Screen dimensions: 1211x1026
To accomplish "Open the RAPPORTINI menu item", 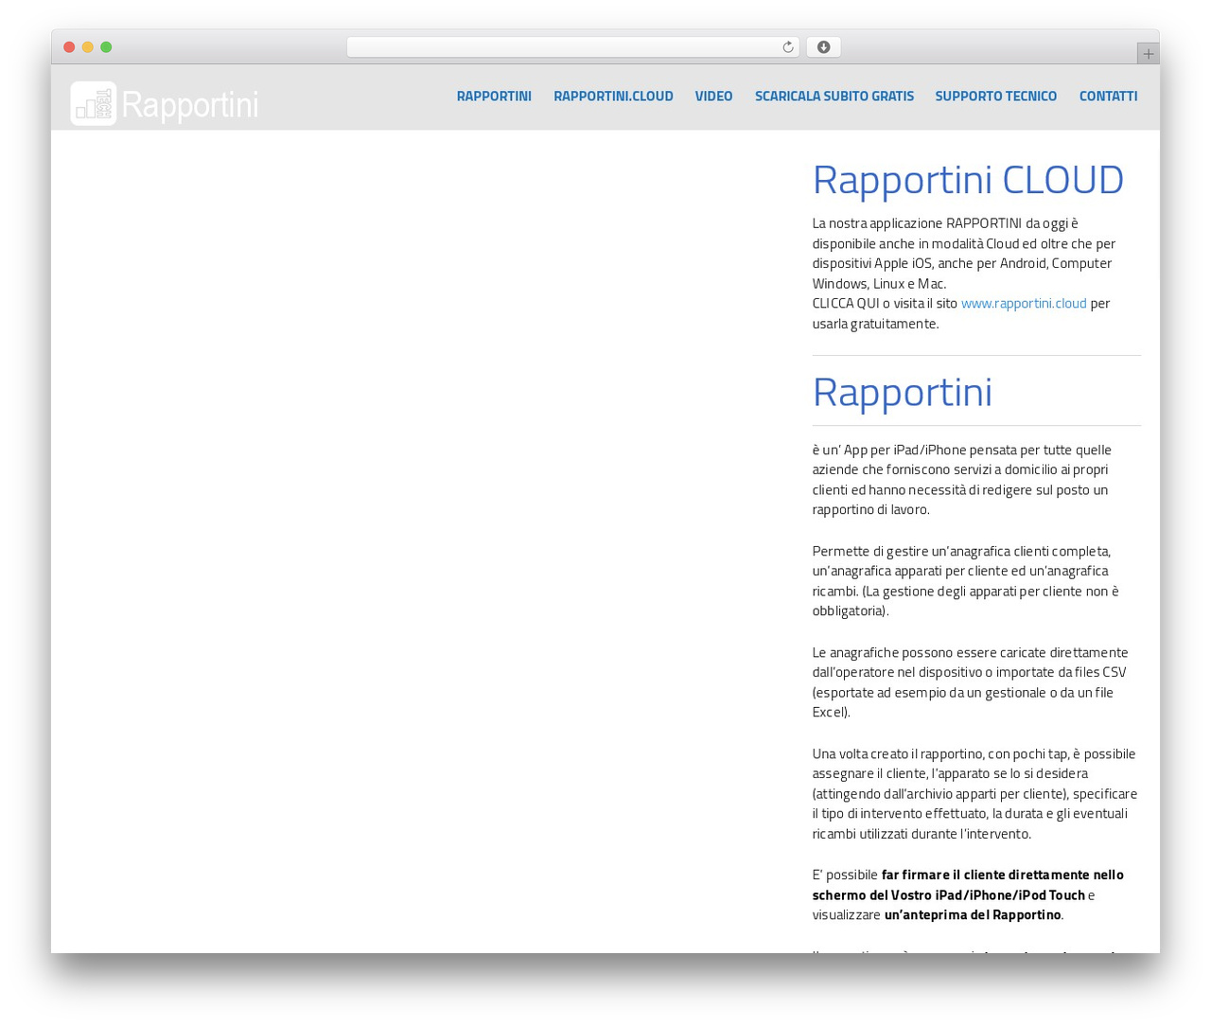I will (x=494, y=96).
